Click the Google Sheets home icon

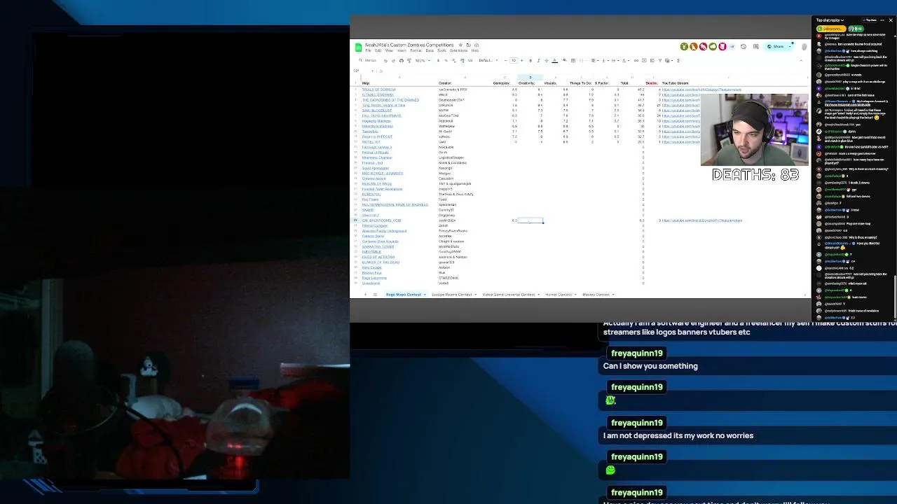click(x=358, y=48)
